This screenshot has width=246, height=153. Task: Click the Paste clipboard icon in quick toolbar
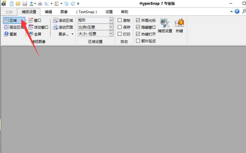(57, 3)
